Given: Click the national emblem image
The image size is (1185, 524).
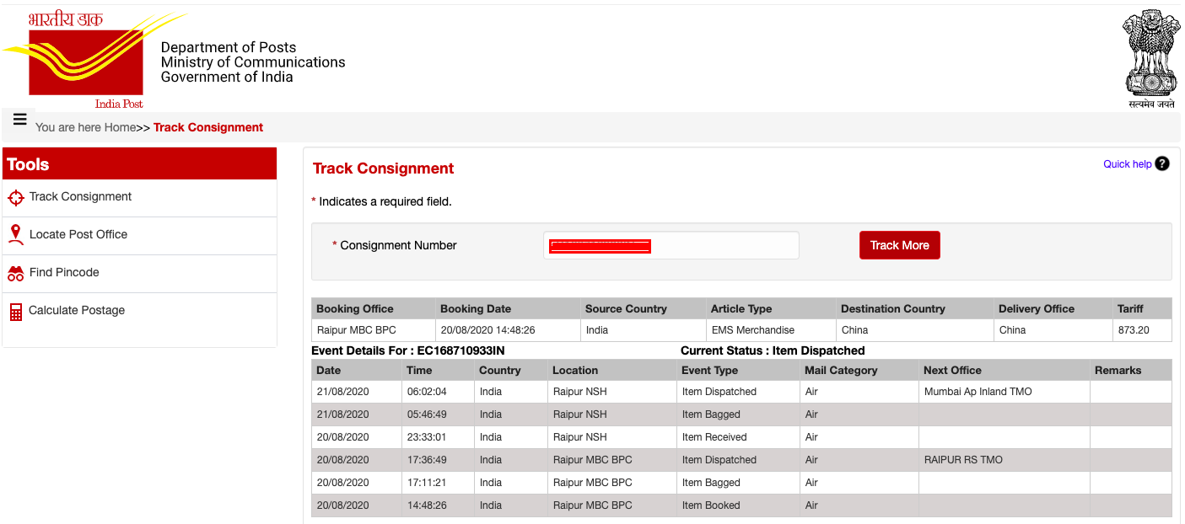Looking at the screenshot, I should pos(1151,55).
